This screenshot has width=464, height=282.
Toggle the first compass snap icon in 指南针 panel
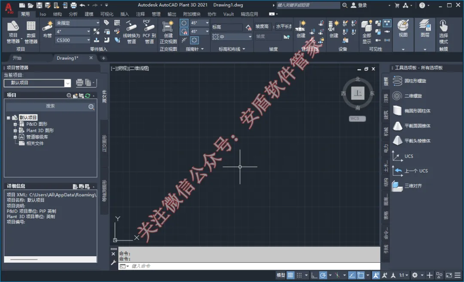184,23
